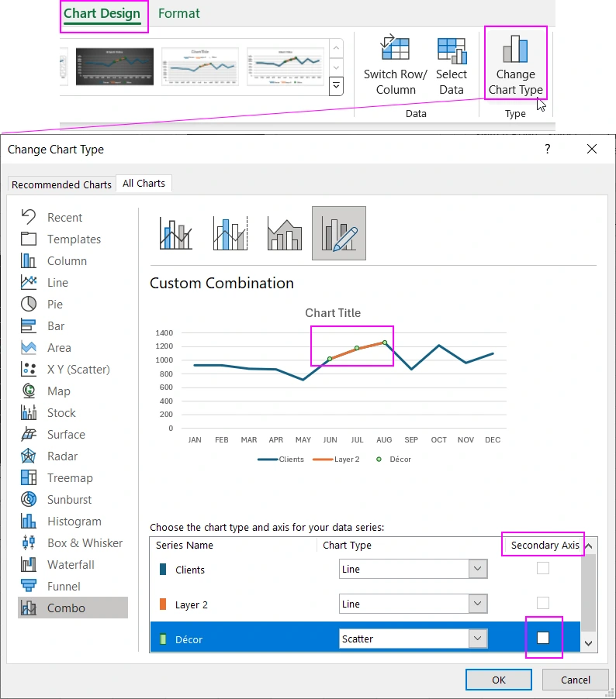Screen dimensions: 616x699
Task: Choose the Clustered Column - Line combo icon
Action: click(176, 232)
